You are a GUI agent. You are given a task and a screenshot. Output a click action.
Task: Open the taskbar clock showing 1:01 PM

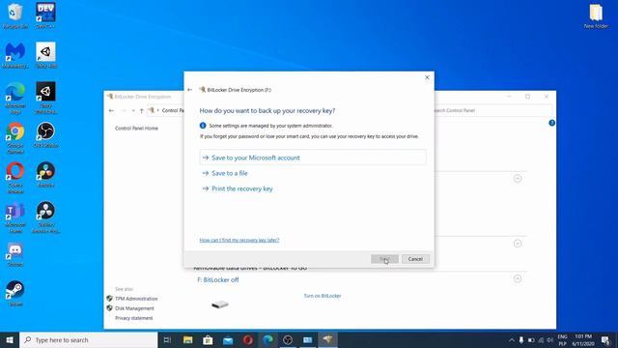tap(583, 339)
